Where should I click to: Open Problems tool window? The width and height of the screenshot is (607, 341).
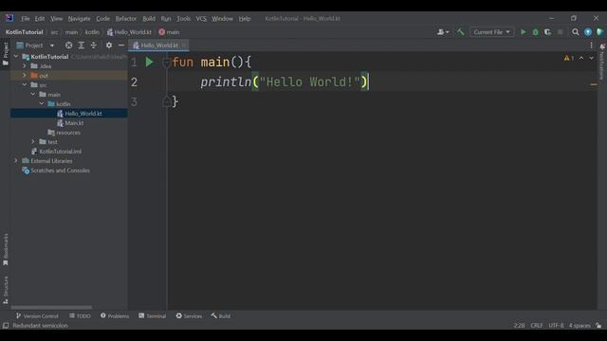115,315
